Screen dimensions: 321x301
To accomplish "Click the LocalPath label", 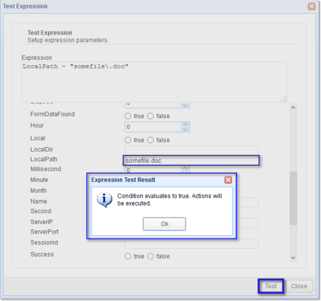I will [x=44, y=159].
